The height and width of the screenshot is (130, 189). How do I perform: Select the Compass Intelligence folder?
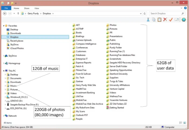click(85, 44)
